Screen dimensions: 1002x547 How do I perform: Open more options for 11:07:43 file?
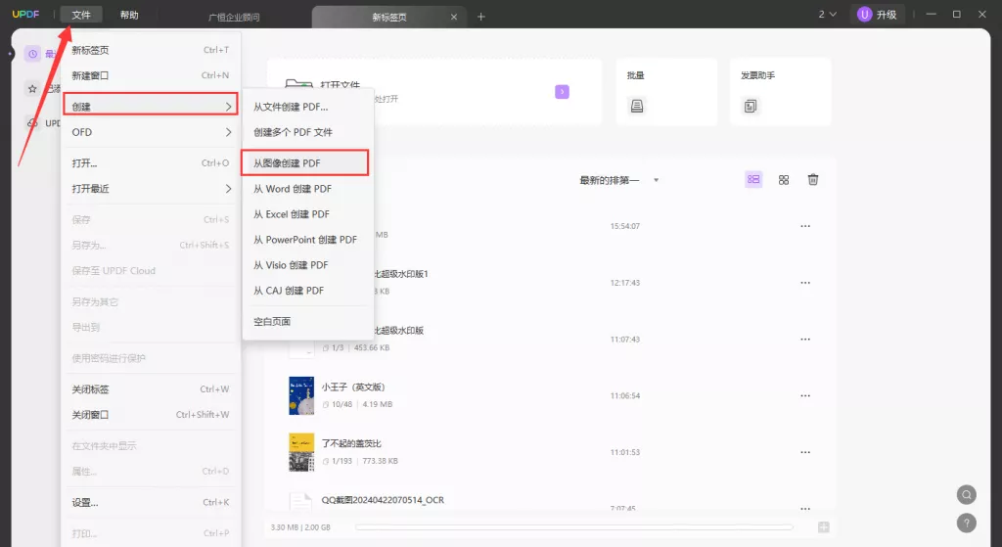[805, 340]
